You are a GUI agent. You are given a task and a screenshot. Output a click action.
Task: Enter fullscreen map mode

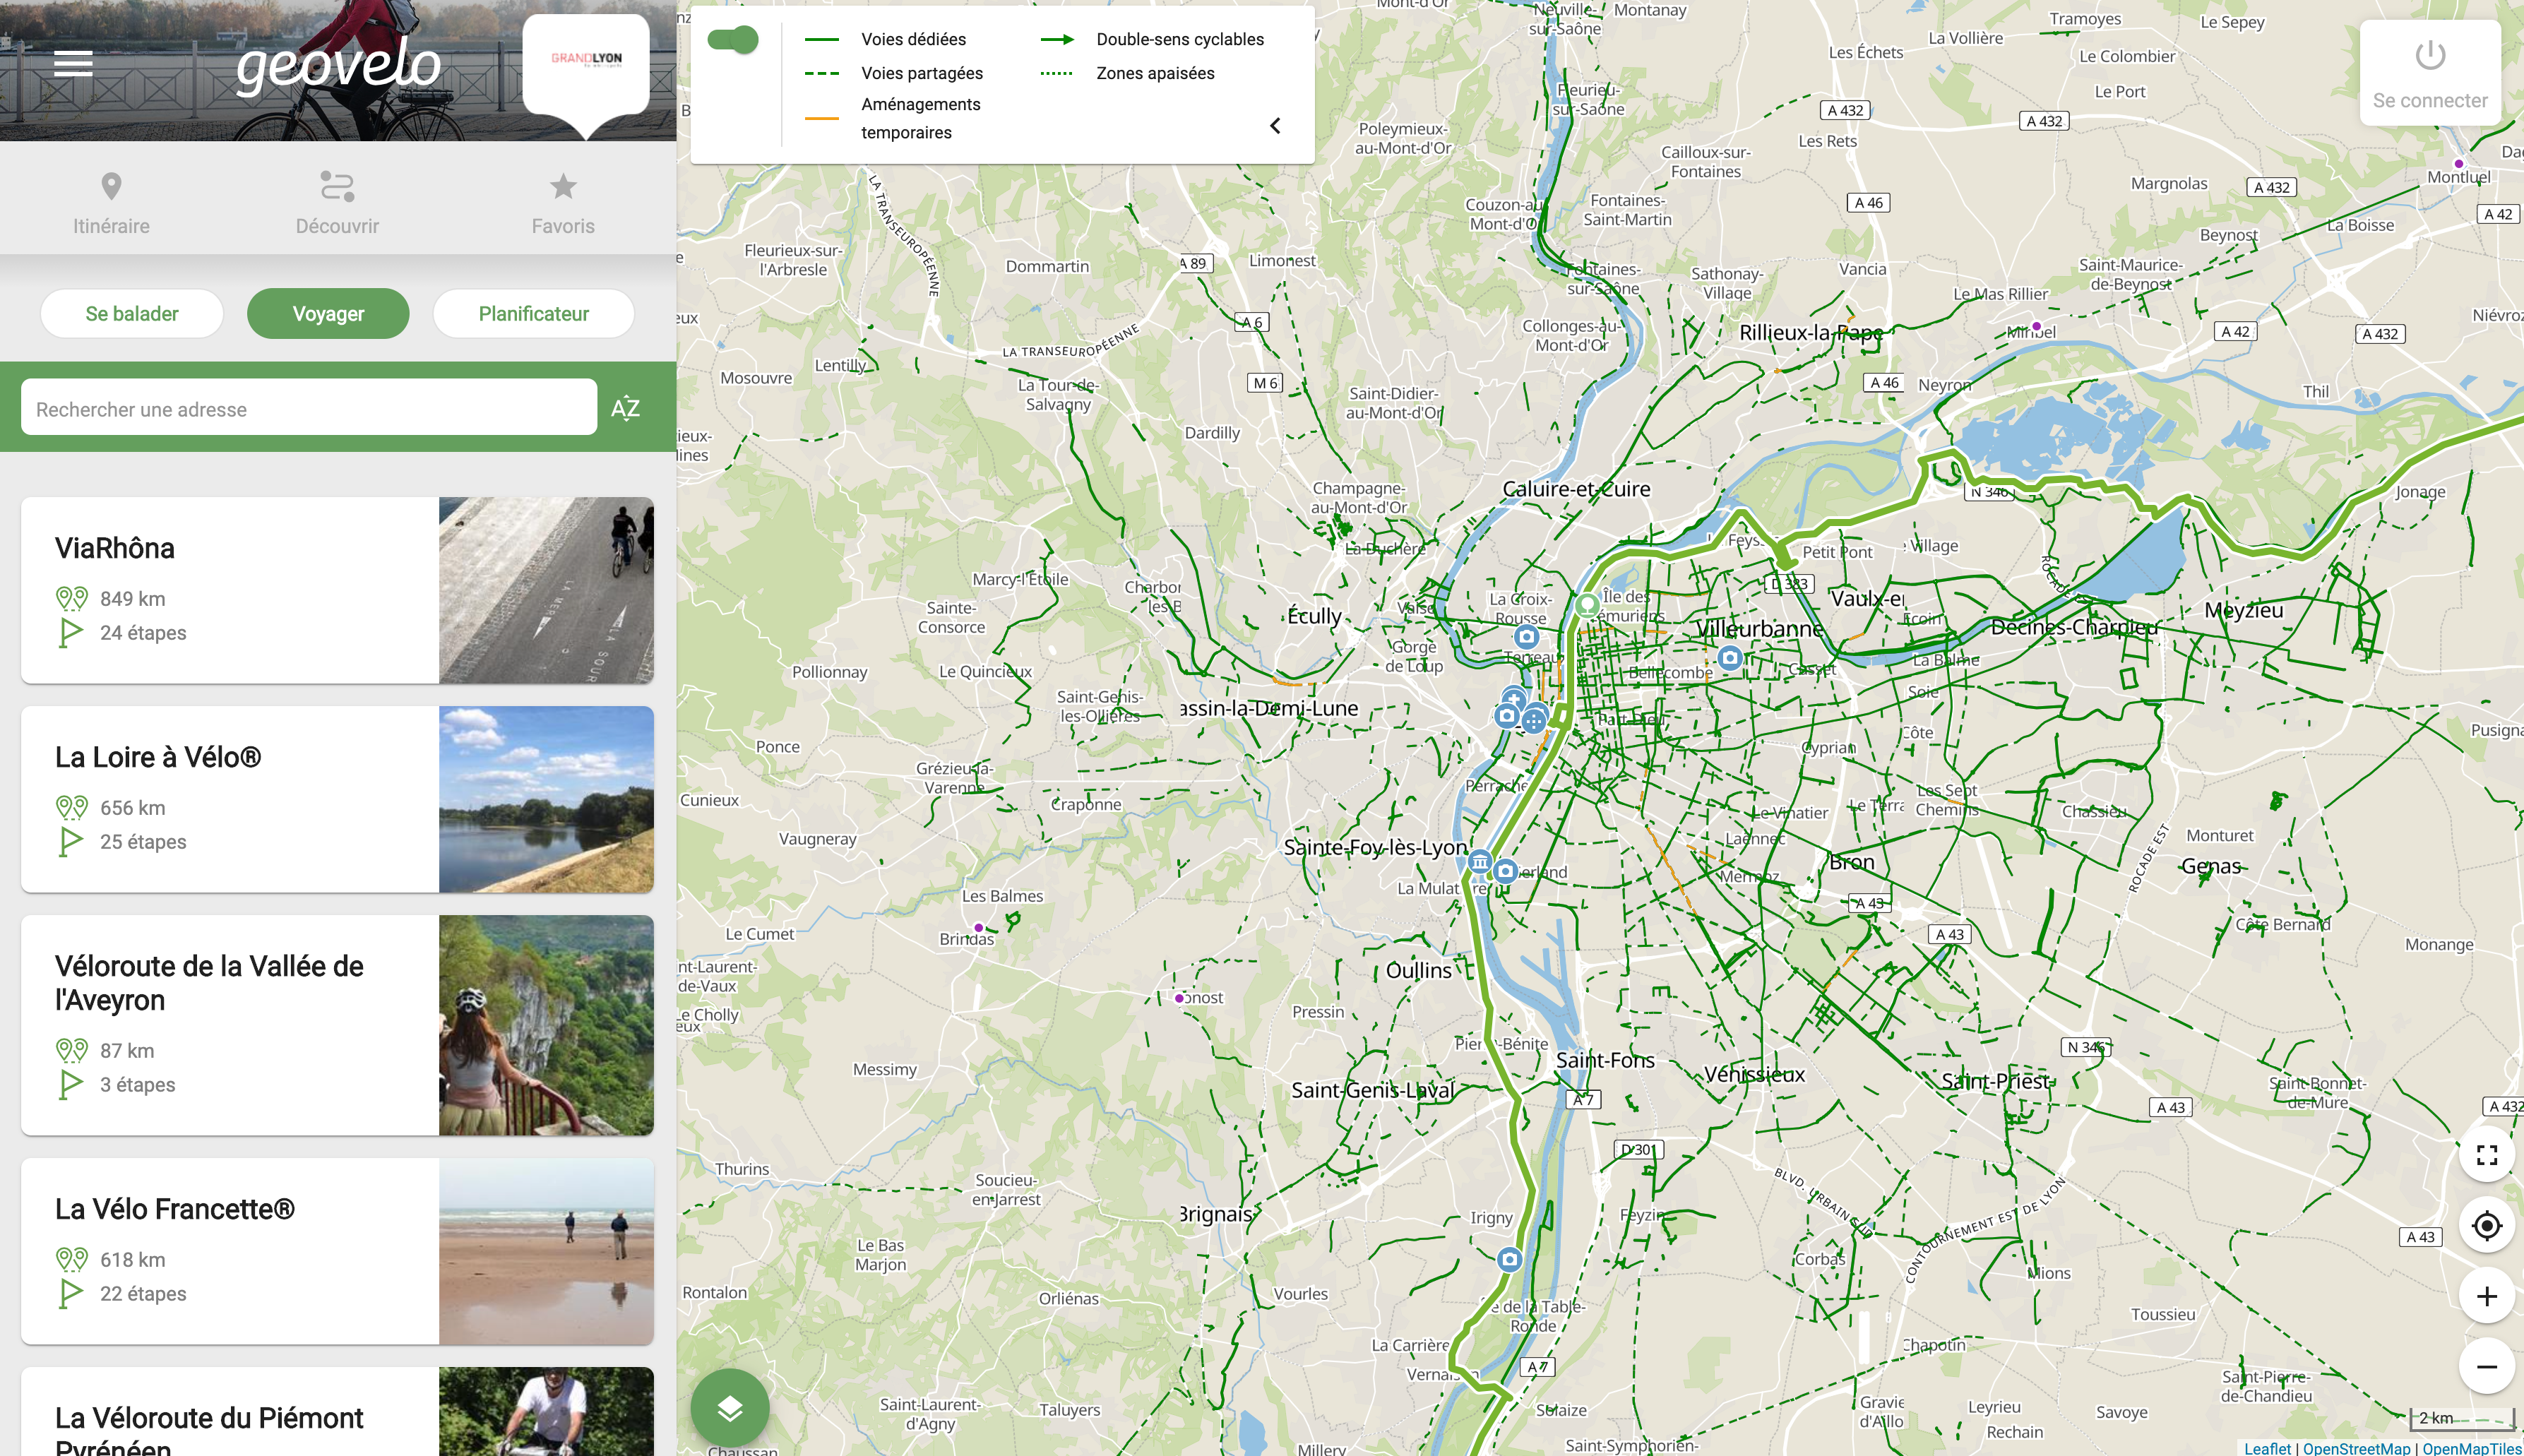[2486, 1155]
